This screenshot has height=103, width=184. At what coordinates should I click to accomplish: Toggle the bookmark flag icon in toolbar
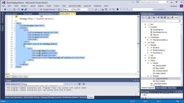point(118,9)
